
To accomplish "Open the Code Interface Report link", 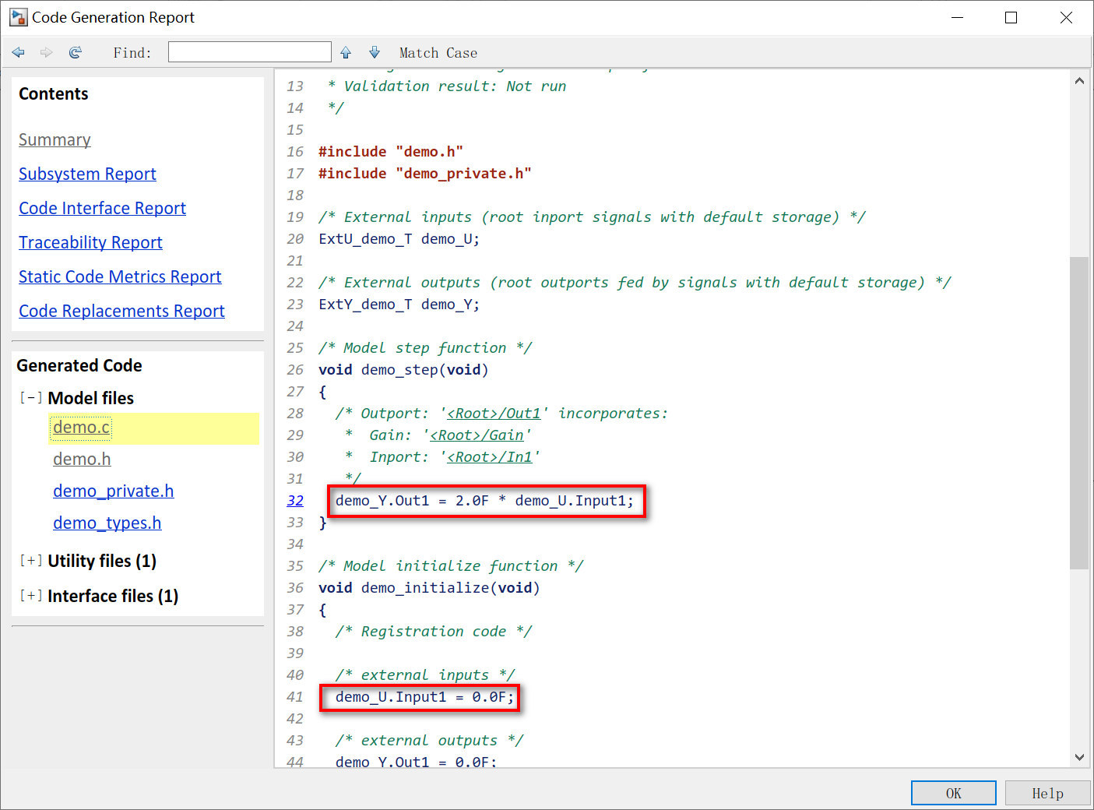I will 102,209.
